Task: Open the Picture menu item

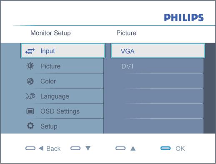Action: click(63, 66)
